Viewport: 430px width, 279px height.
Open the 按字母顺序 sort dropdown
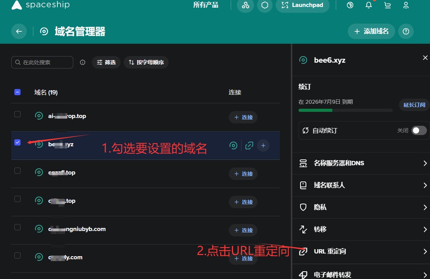(x=146, y=62)
